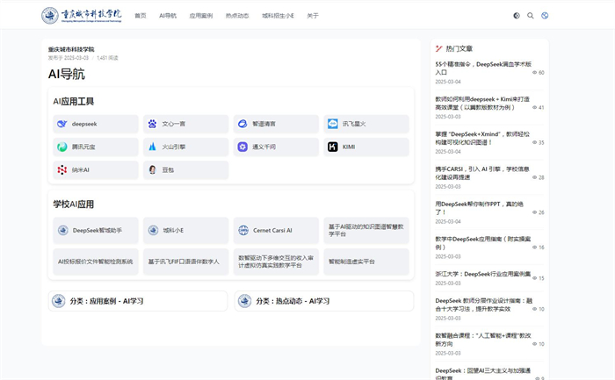Open the 域科招生小E nav item

point(278,16)
